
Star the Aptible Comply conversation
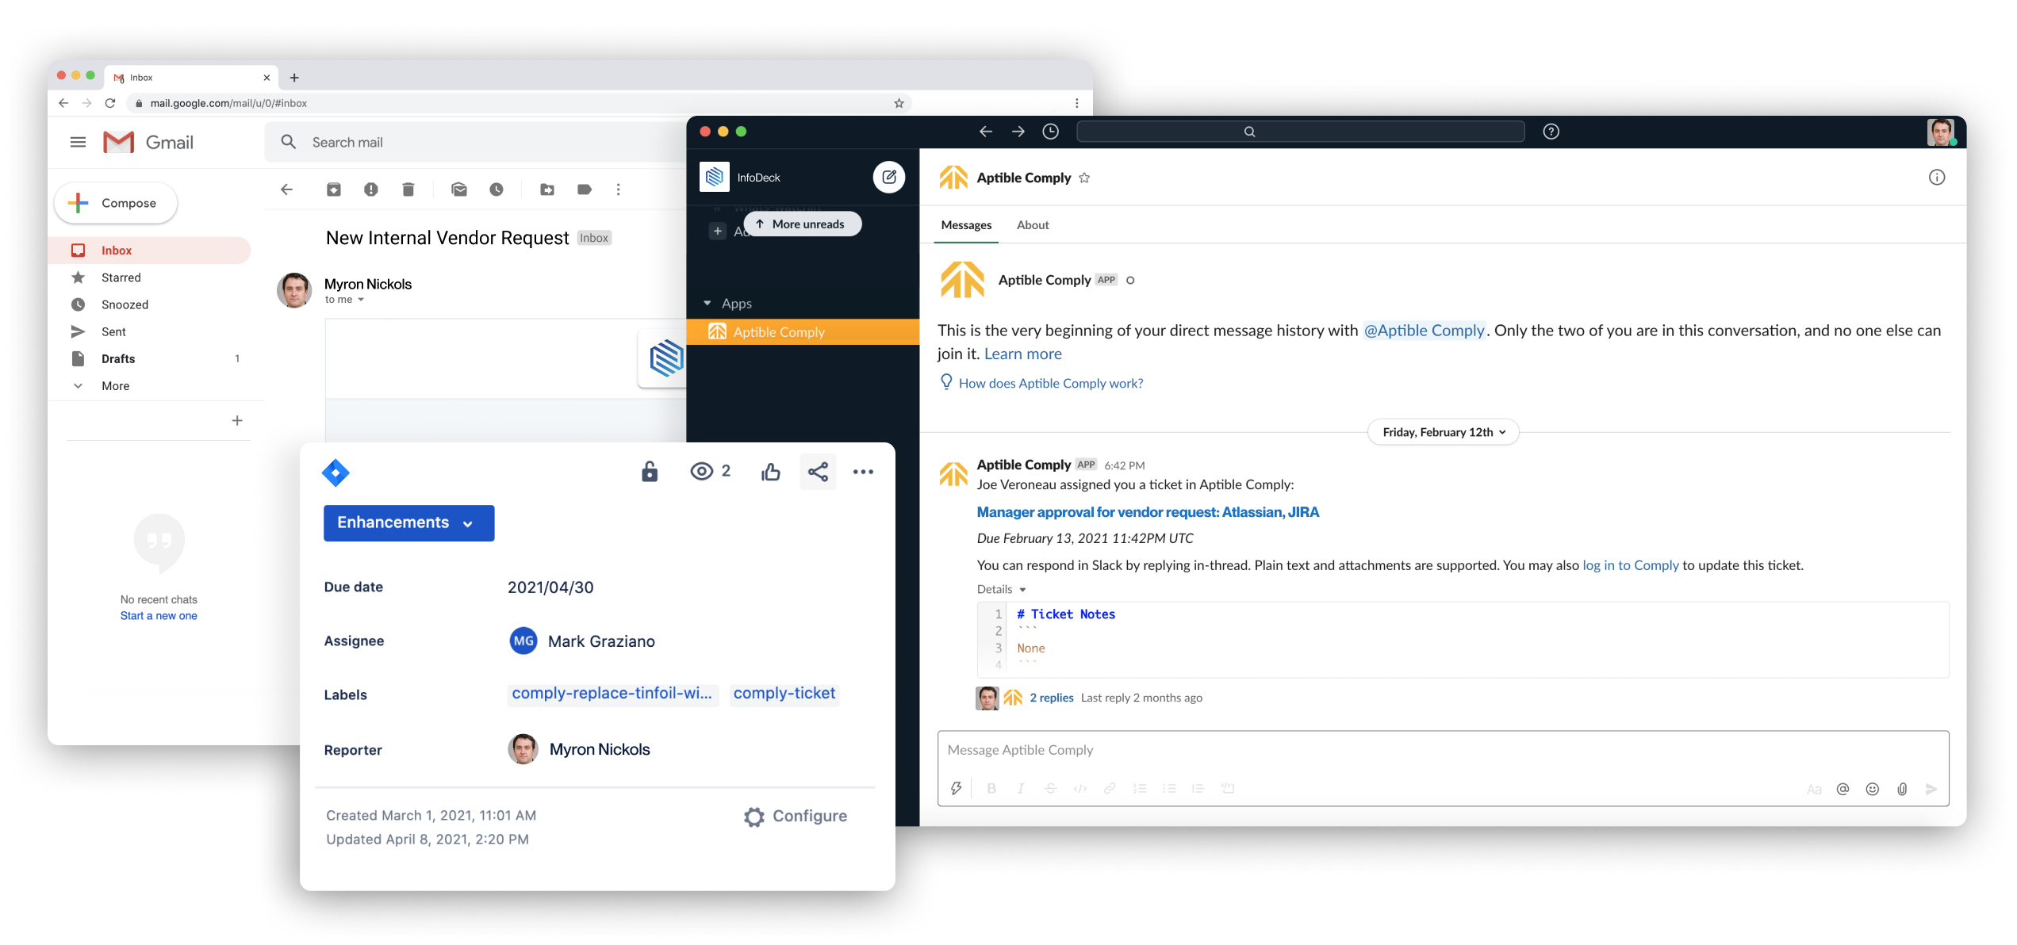1084,178
